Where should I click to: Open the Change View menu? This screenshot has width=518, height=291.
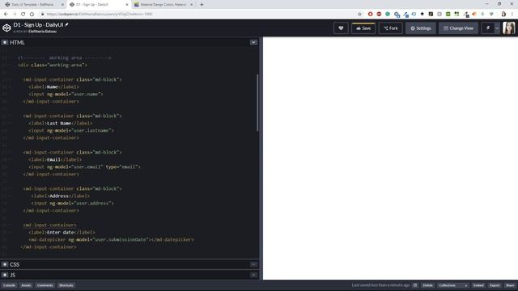458,28
